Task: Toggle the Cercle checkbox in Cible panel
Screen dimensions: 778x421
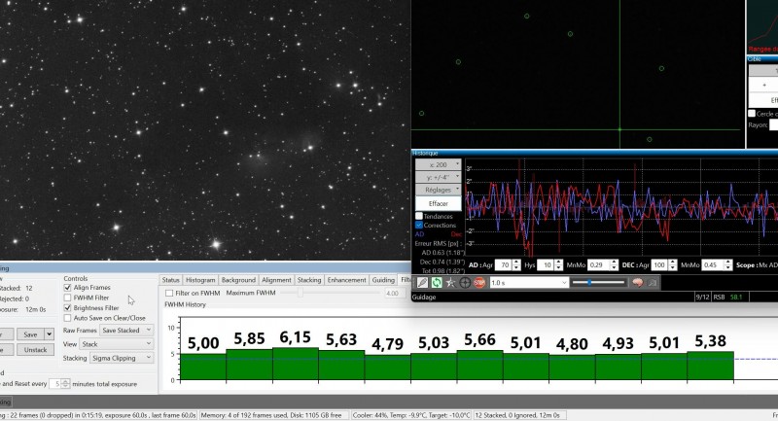Action: click(x=752, y=114)
